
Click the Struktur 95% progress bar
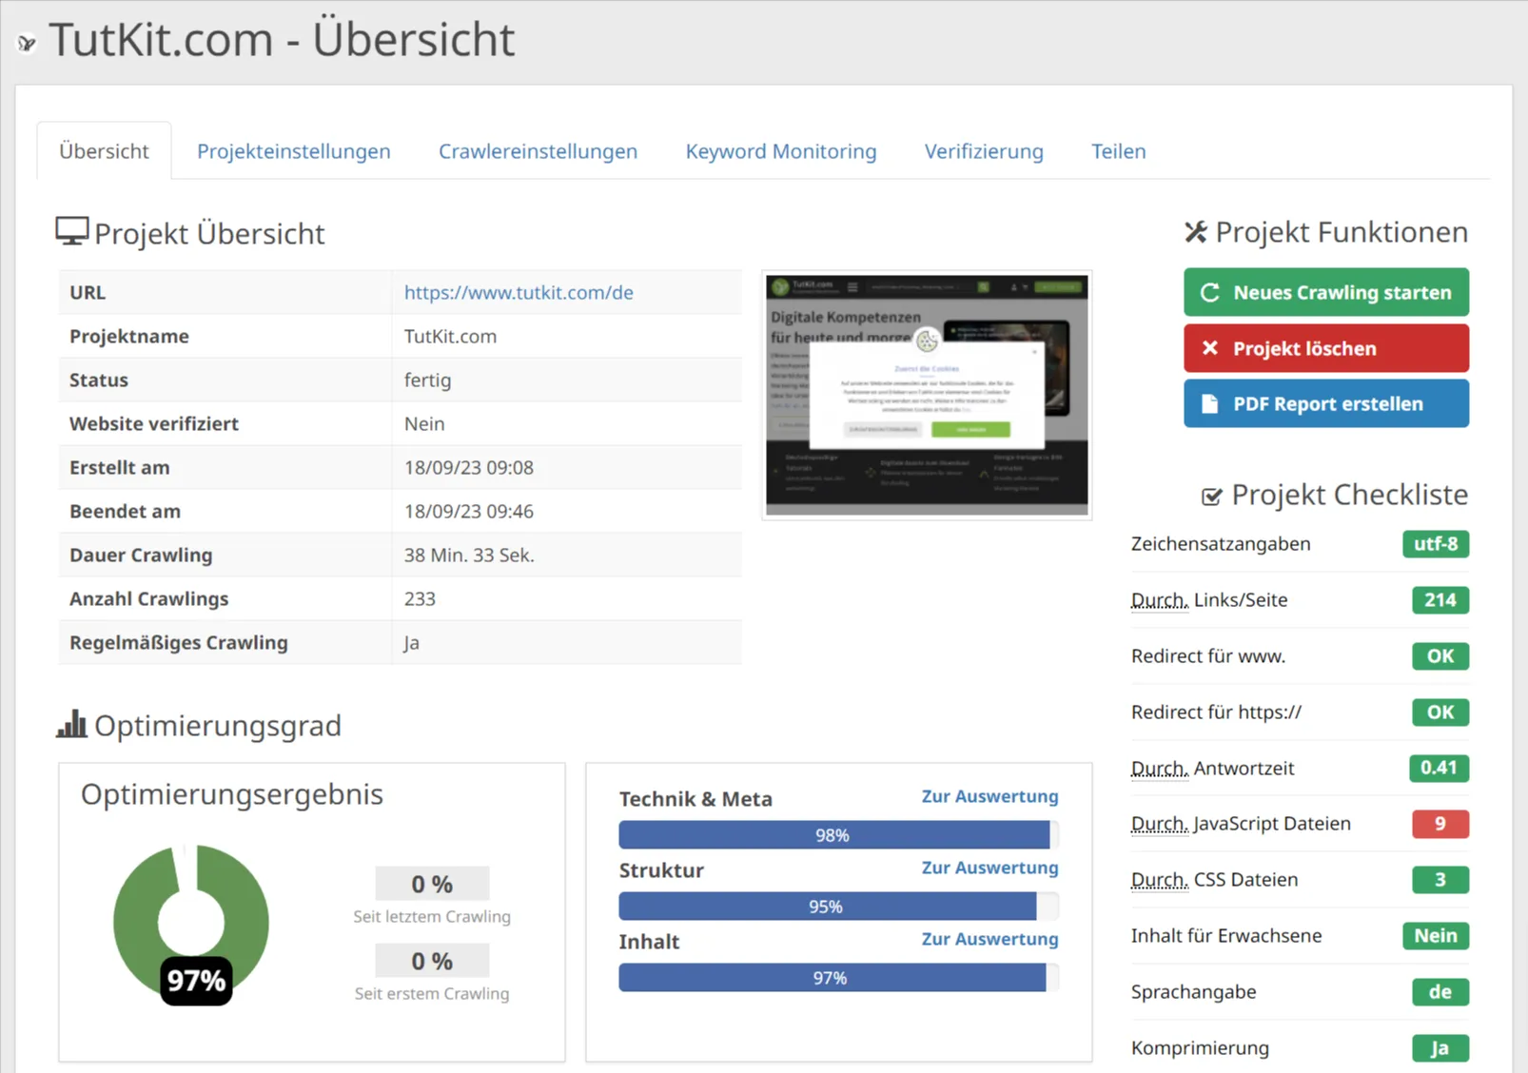pos(838,906)
